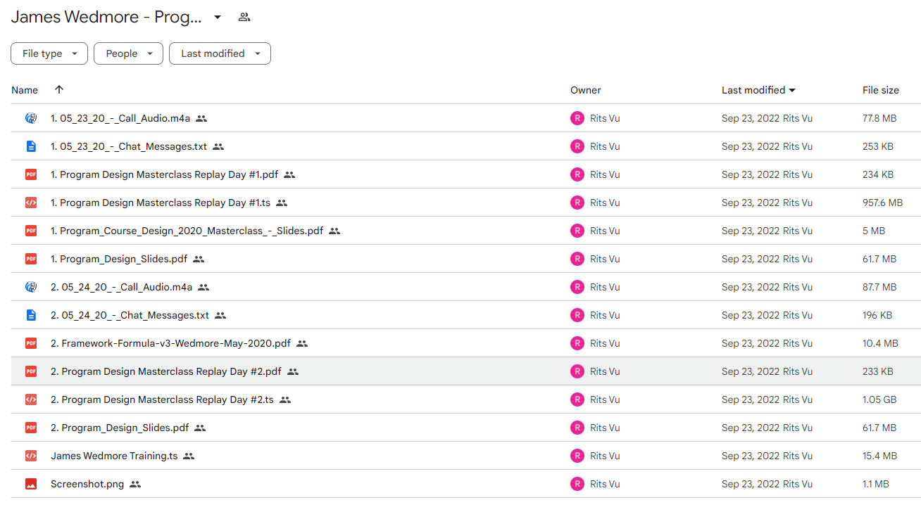Viewport: 921px width, 512px height.
Task: Select file 1. 05_23_20_-_Chat_Messages.txt
Action: pos(129,146)
